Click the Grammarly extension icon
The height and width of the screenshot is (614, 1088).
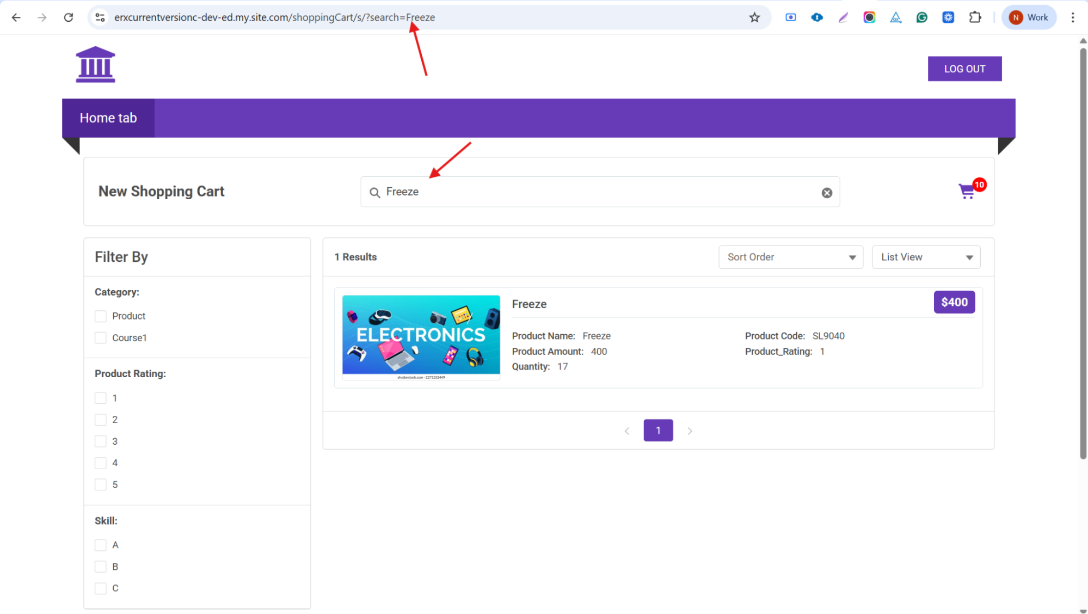[921, 17]
